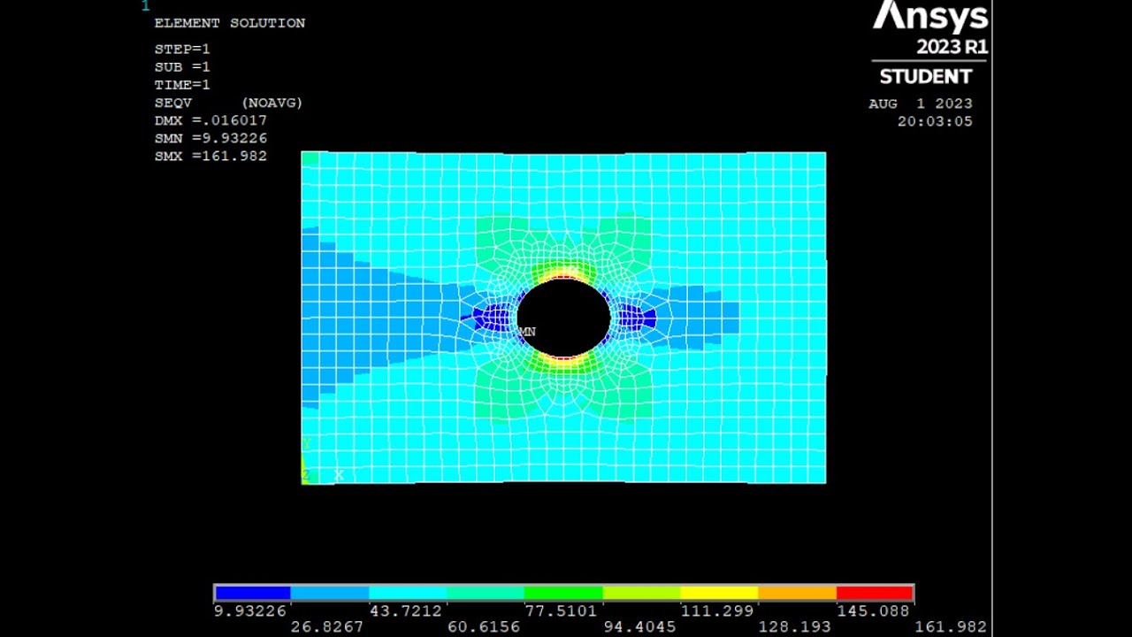Click the red legend color band
The image size is (1132, 637).
pyautogui.click(x=874, y=593)
